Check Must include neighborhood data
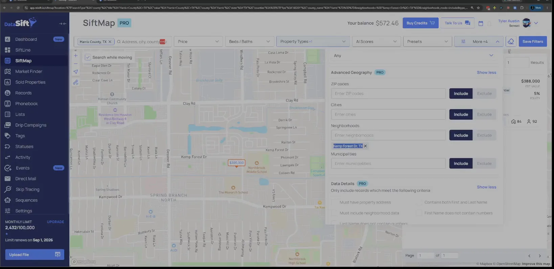554x269 pixels. pyautogui.click(x=335, y=213)
